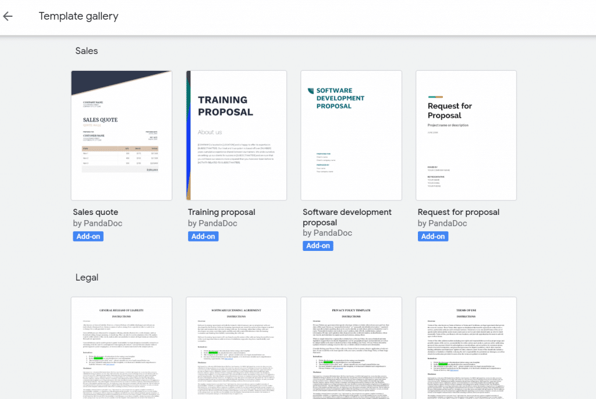The width and height of the screenshot is (596, 399).
Task: Click Add-on badge under Request for proposal
Action: pyautogui.click(x=433, y=236)
